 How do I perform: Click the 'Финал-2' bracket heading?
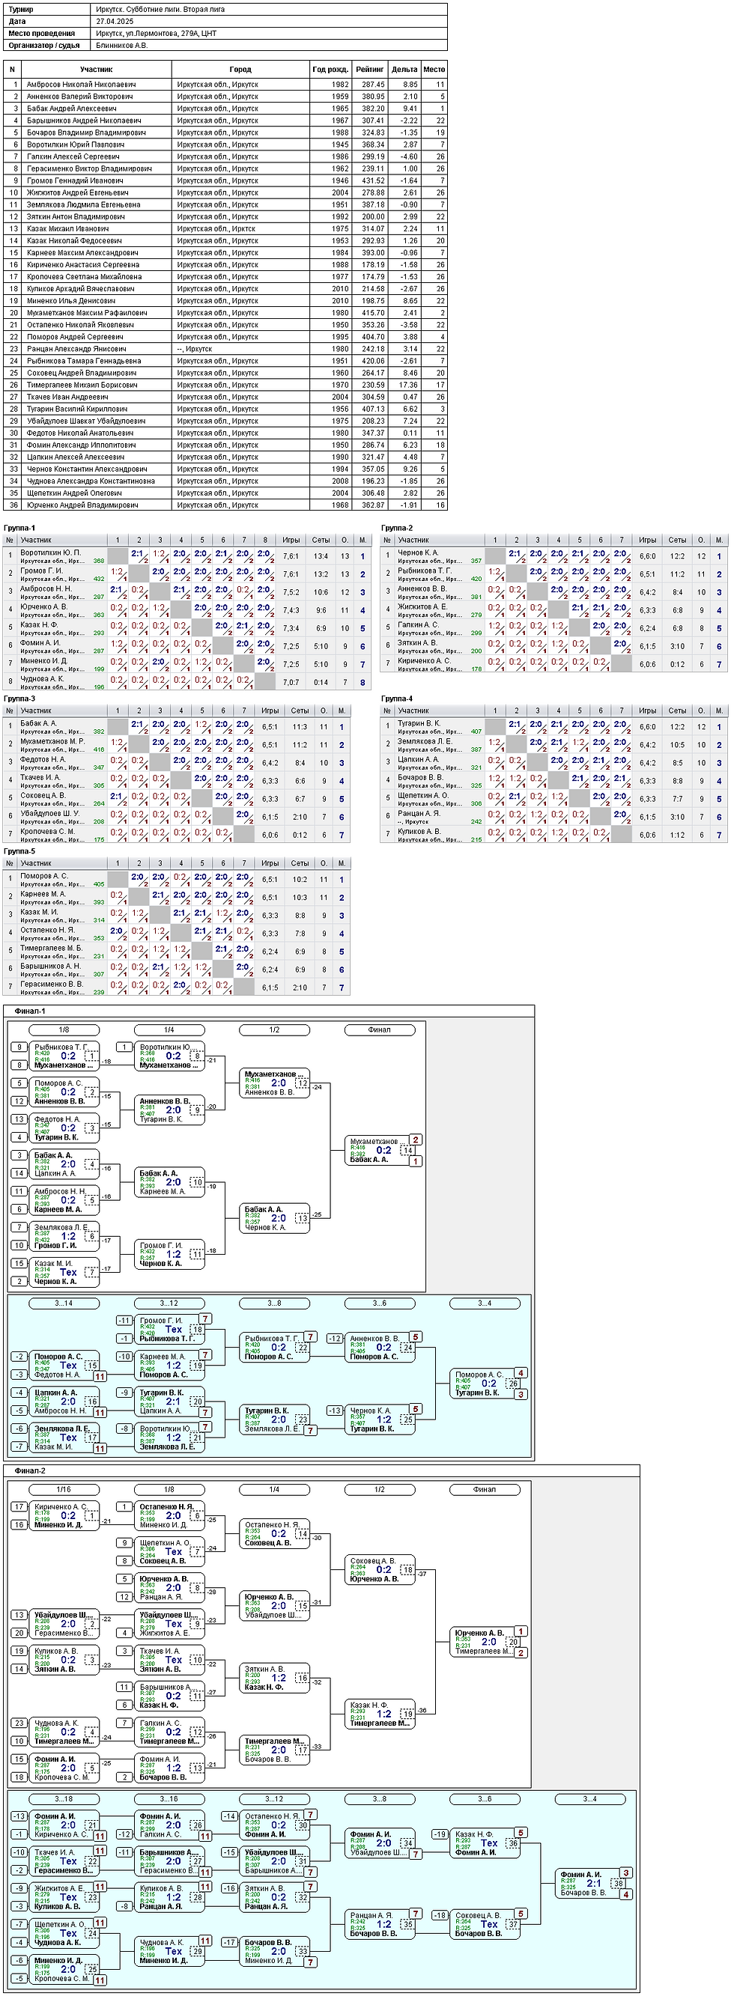[x=30, y=1470]
